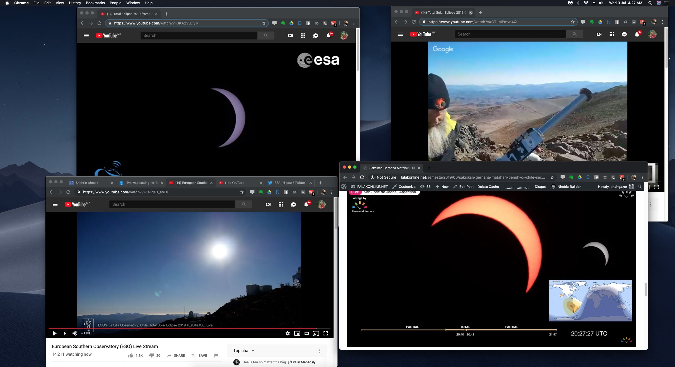
Task: Click search button in Google eclipse window
Action: 575,34
